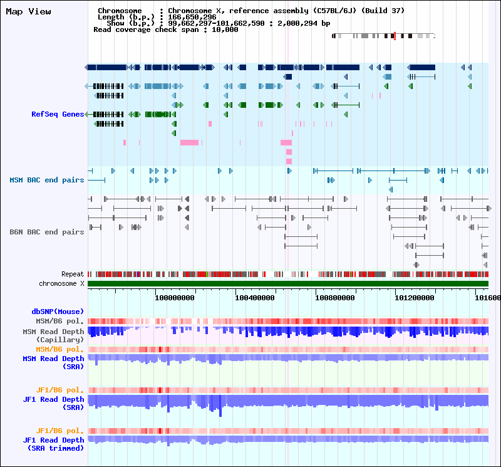Select the MSM Read Depth (SRA) link

click(53, 363)
